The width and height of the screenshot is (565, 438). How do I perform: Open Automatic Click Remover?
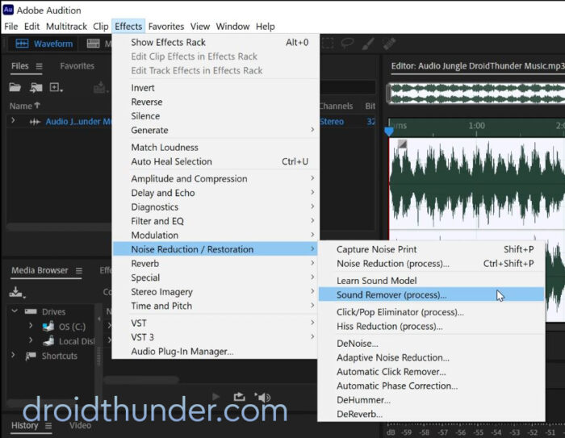tap(431, 372)
